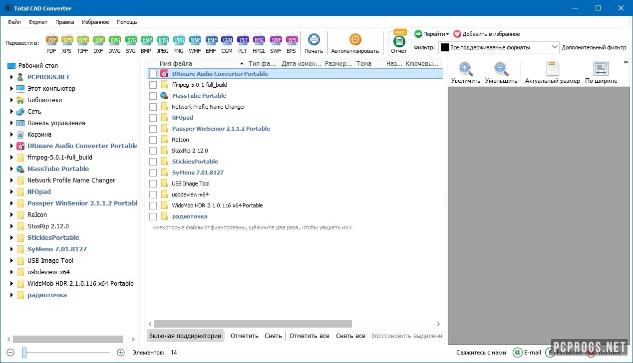
Task: Pick SWF conversion icon
Action: tap(276, 44)
